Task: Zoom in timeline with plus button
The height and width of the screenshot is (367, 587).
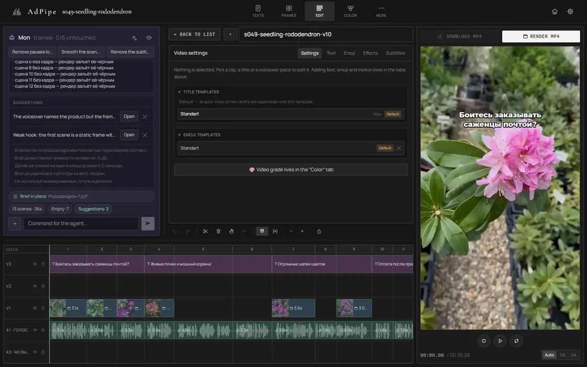Action: [302, 231]
